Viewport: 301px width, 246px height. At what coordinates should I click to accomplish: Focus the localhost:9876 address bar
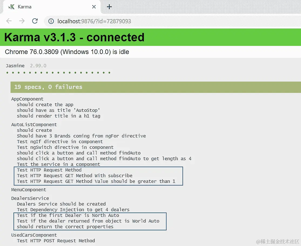pos(173,21)
